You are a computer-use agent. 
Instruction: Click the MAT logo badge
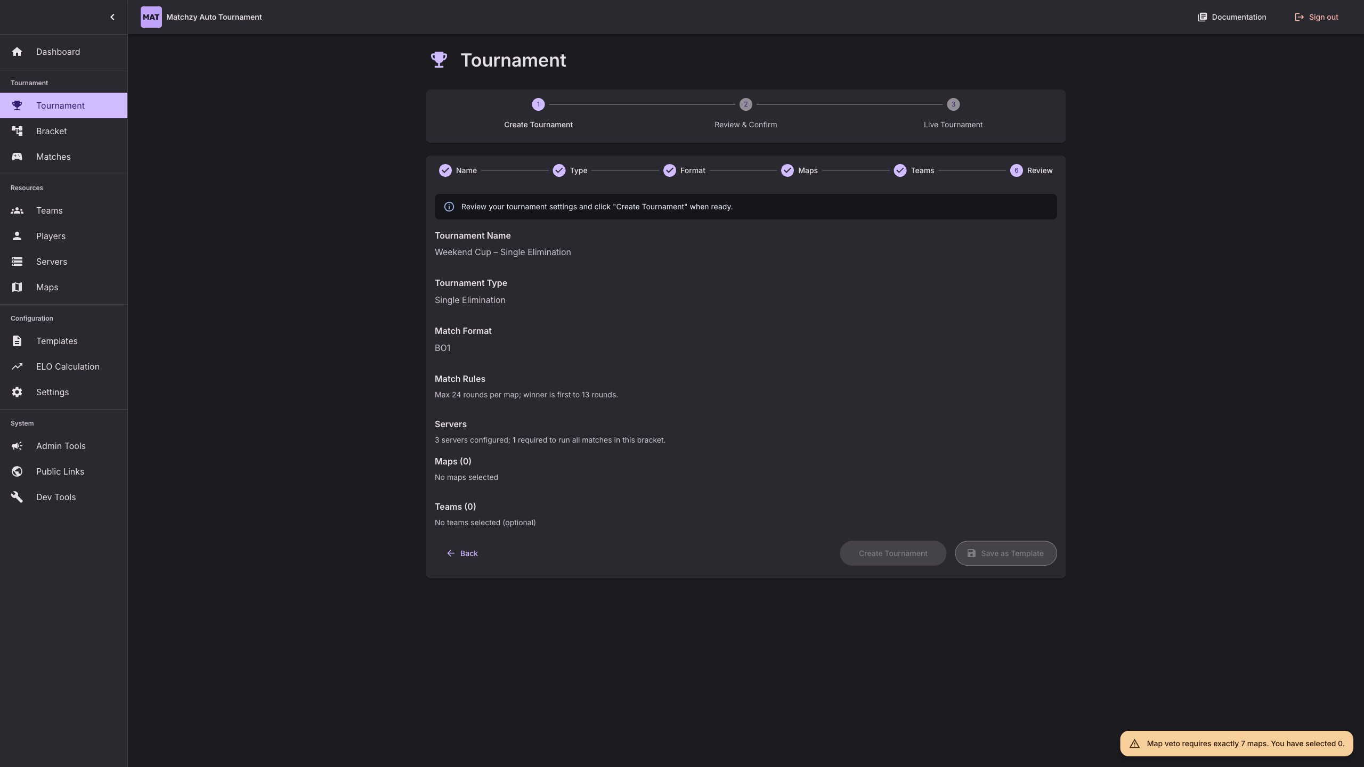(151, 17)
